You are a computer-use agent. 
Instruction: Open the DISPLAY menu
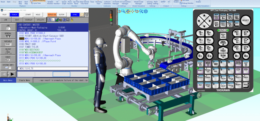pyautogui.click(x=29, y=20)
